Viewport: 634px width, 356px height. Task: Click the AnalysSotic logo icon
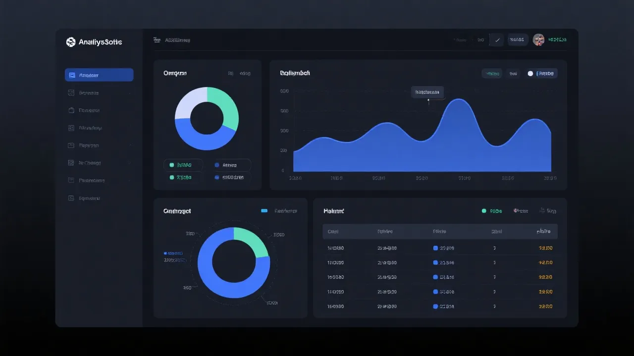pos(71,43)
